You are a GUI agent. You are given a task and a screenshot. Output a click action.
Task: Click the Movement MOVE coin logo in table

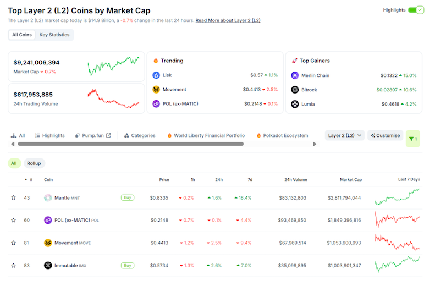tap(48, 243)
